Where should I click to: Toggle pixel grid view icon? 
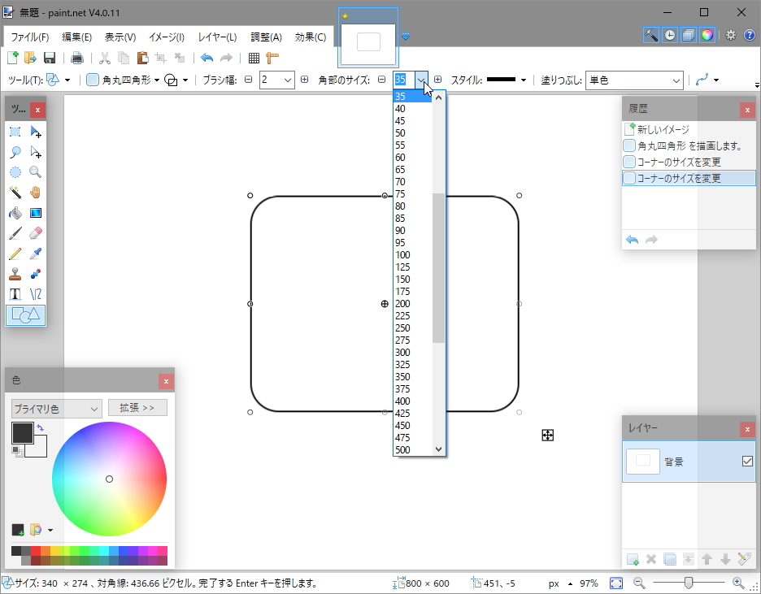(x=254, y=58)
